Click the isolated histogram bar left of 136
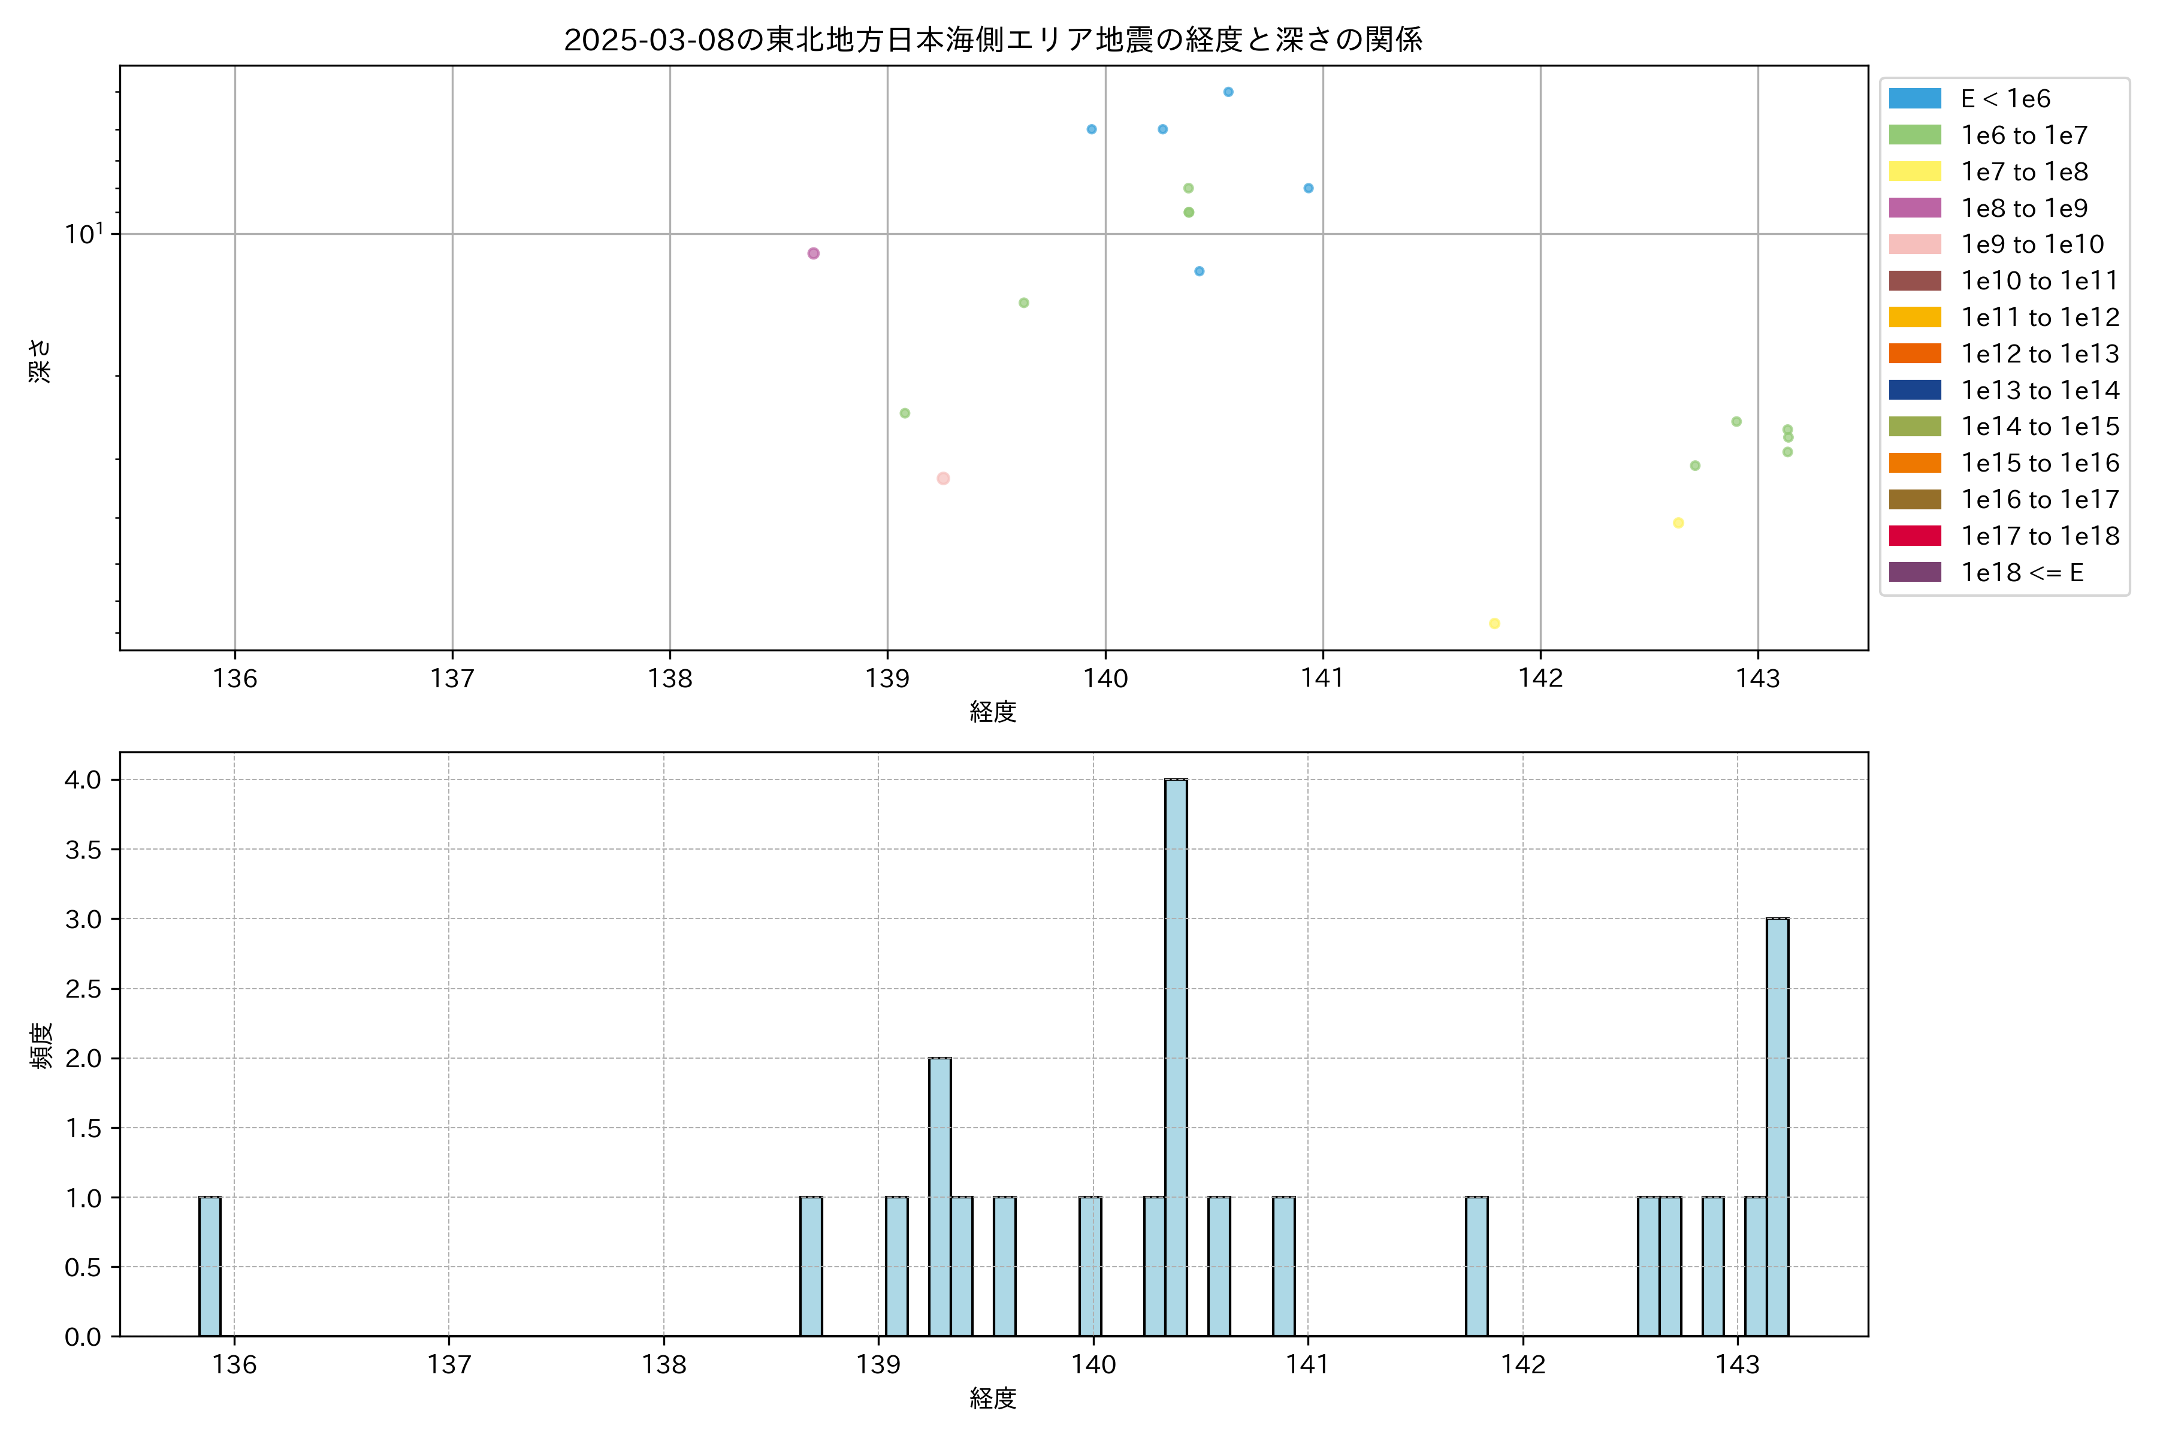This screenshot has height=1438, width=2157. pyautogui.click(x=210, y=1265)
